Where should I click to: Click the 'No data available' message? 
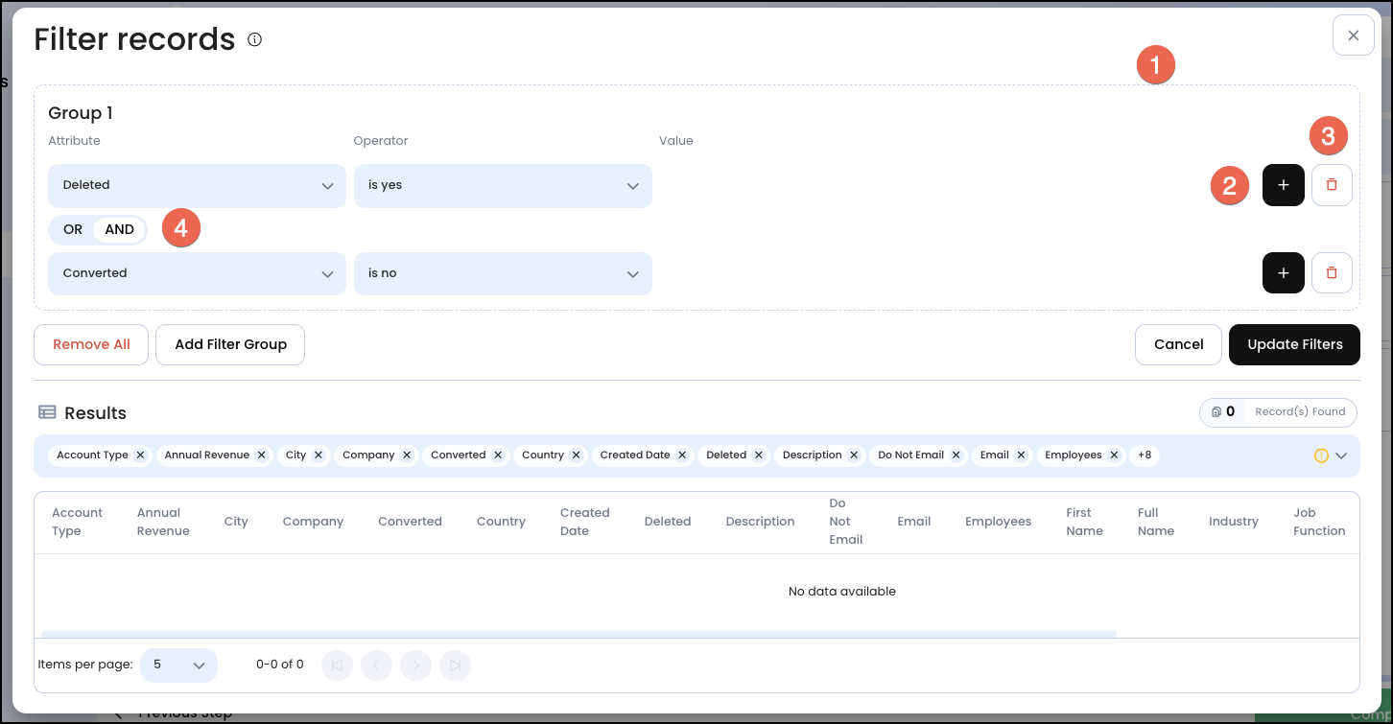[842, 592]
